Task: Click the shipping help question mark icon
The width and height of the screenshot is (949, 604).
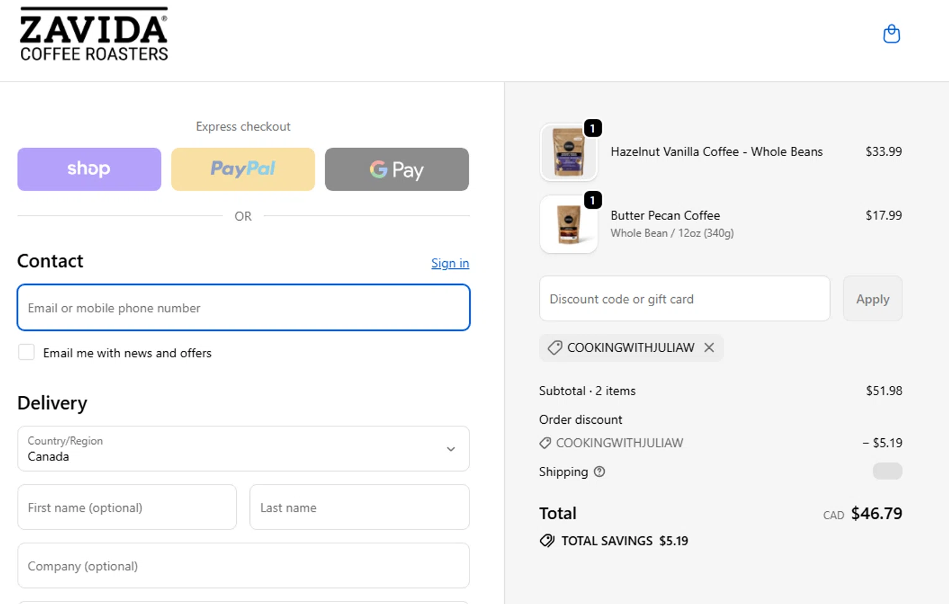Action: [x=599, y=471]
